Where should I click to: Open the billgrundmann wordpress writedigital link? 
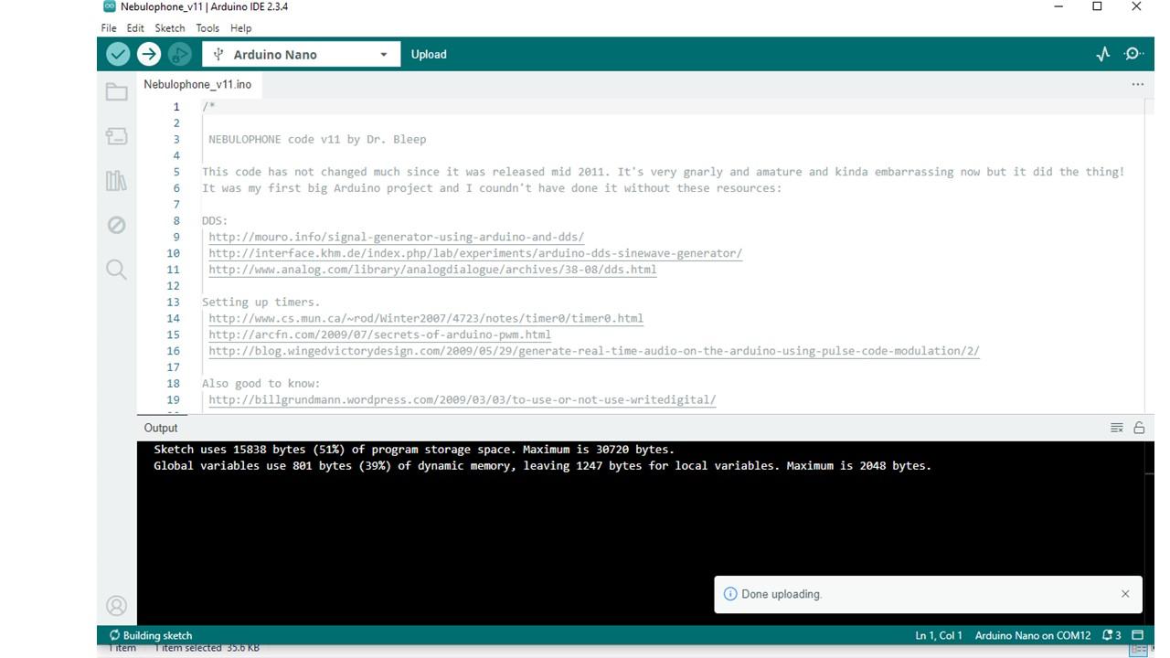point(463,399)
